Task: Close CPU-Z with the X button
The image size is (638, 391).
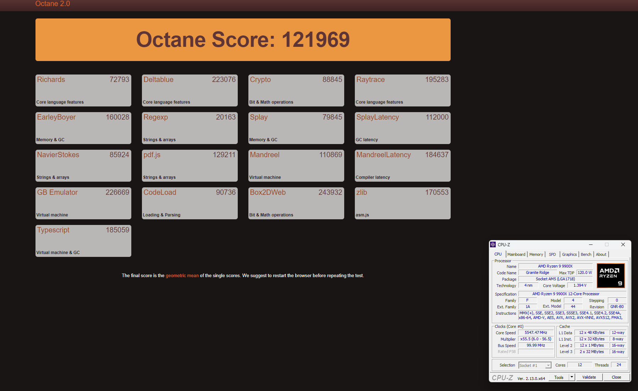Action: 623,244
